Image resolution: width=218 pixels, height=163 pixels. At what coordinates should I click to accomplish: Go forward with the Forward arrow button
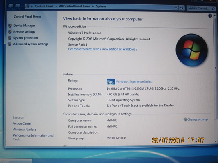pos(18,7)
